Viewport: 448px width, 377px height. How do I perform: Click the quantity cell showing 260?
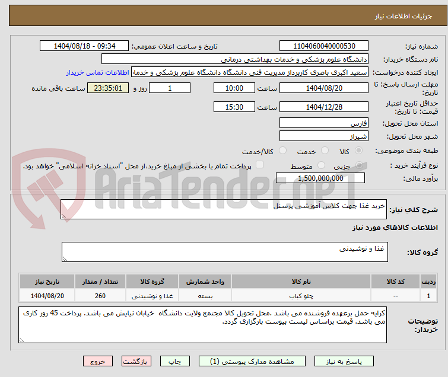100,296
